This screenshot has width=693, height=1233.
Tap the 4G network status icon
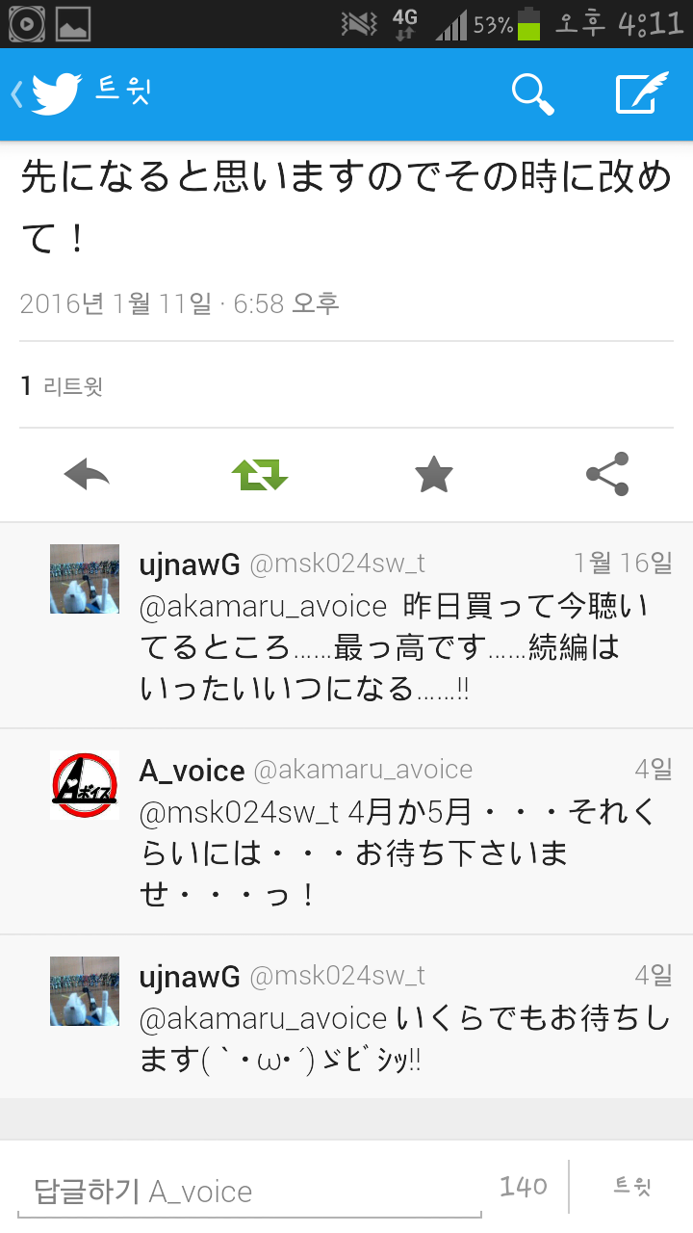point(405,24)
